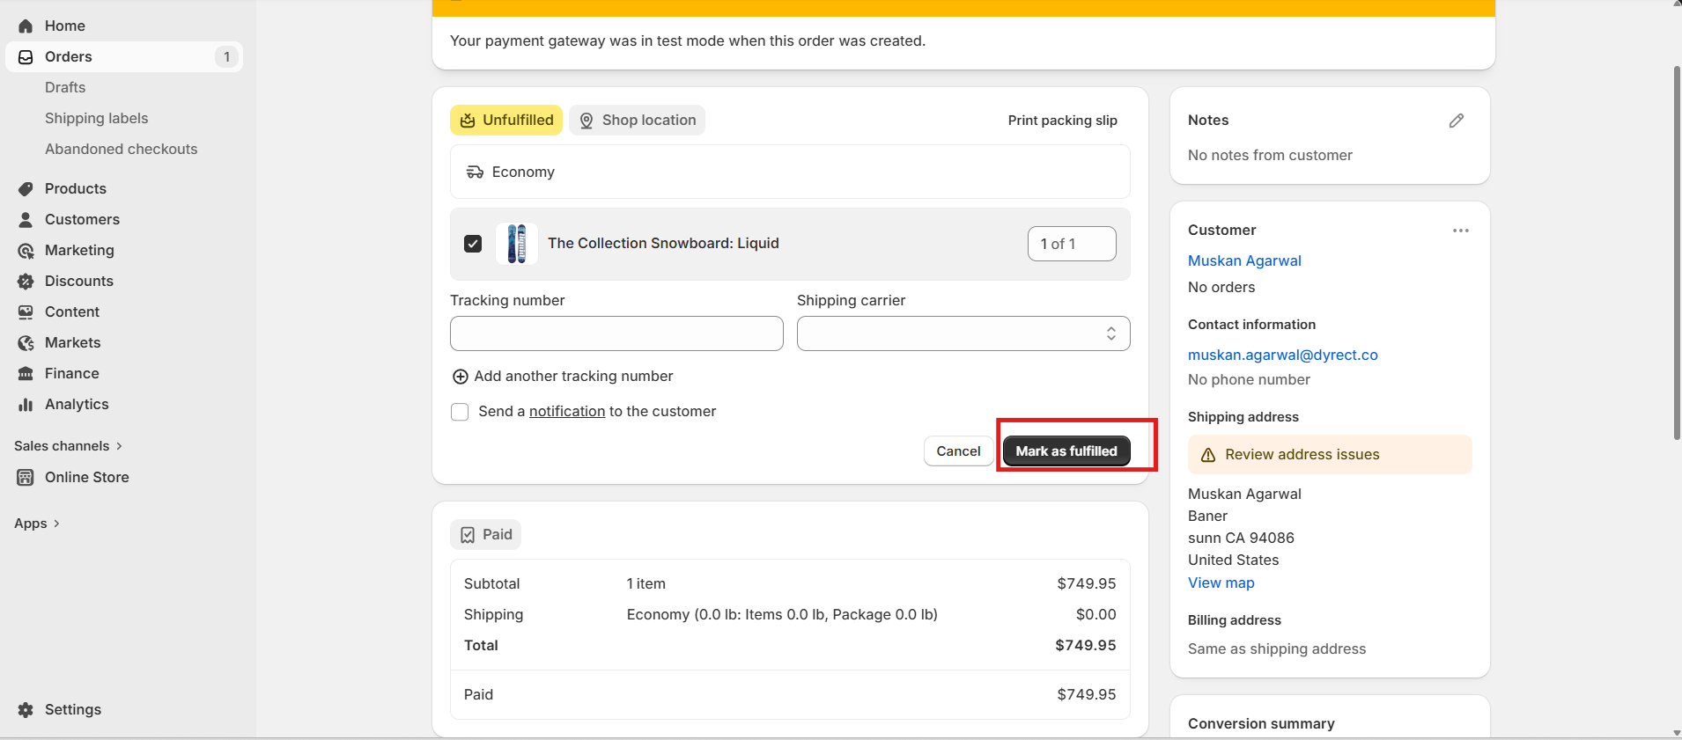Open Settings gear icon

[x=26, y=710]
